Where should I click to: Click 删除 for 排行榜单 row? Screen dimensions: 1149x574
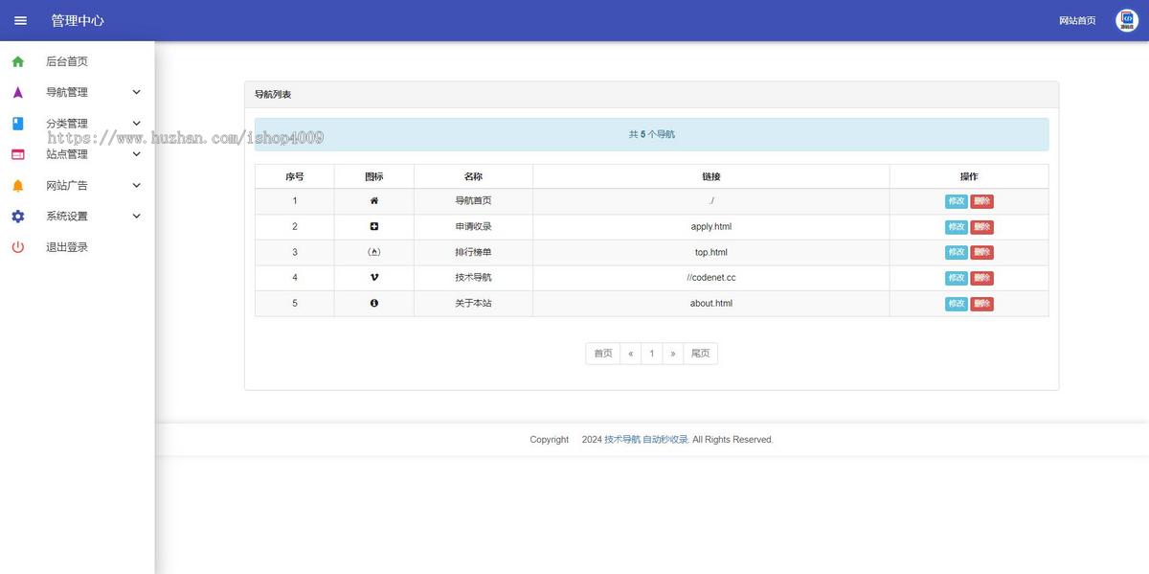pyautogui.click(x=981, y=252)
